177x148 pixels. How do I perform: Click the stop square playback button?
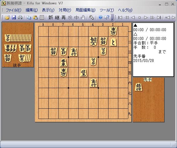coord(139,18)
